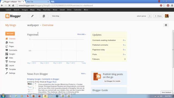Image resolution: width=174 pixels, height=98 pixels.
Task: Open YouTube in the Google bar
Action: click(x=47, y=10)
